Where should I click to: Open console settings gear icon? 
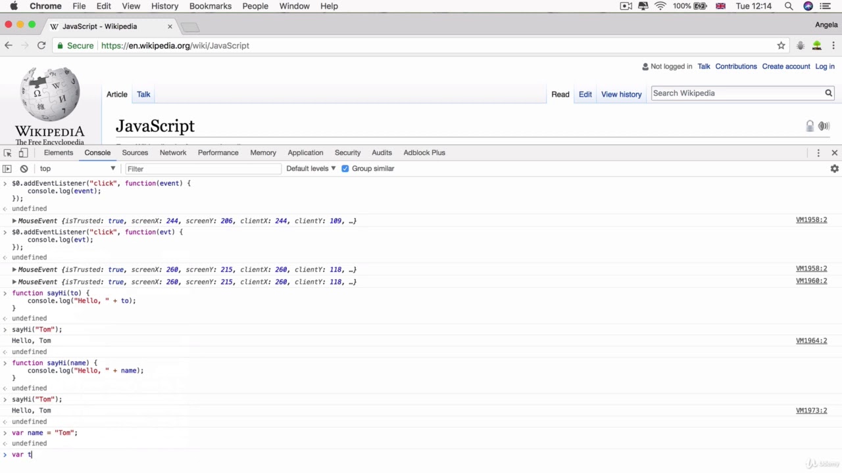coord(834,169)
